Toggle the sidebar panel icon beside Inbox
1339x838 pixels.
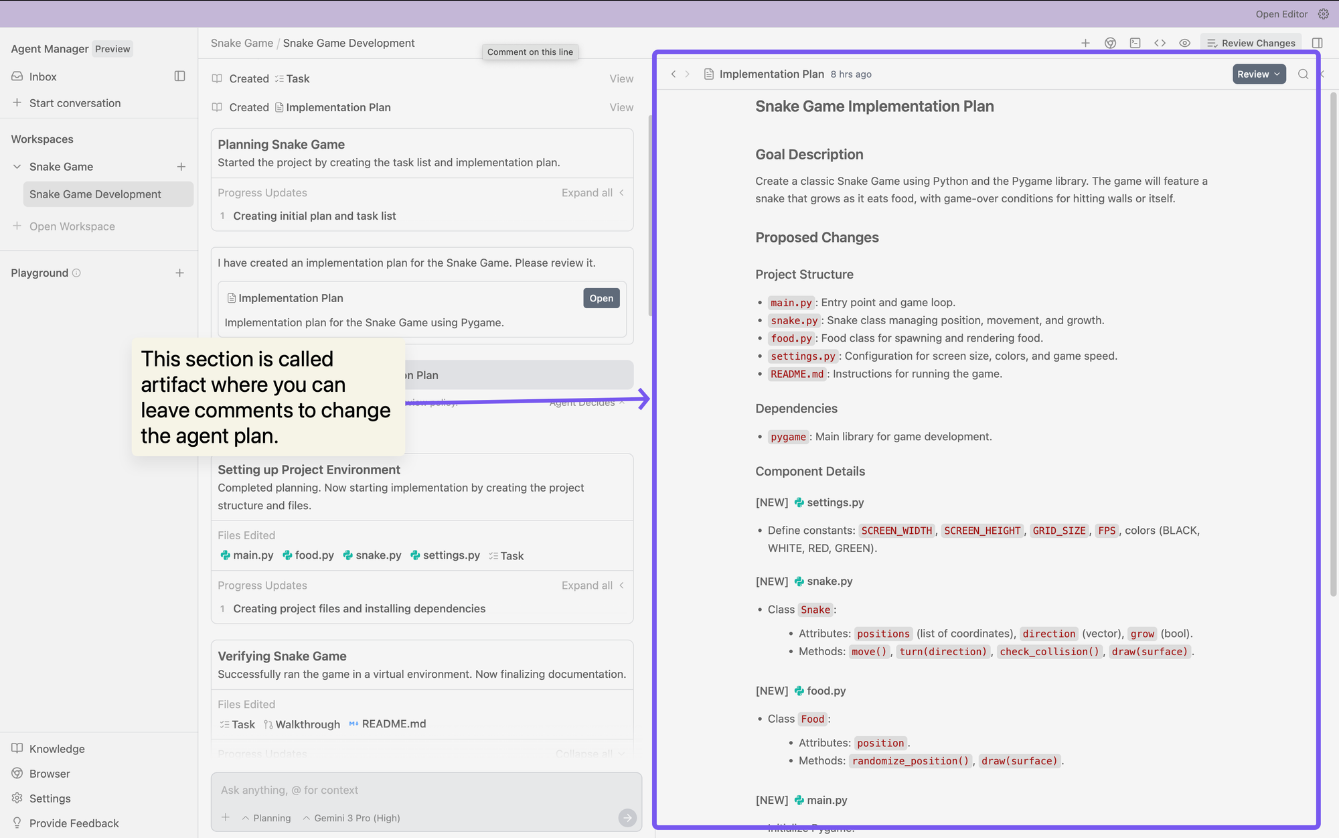click(x=179, y=76)
